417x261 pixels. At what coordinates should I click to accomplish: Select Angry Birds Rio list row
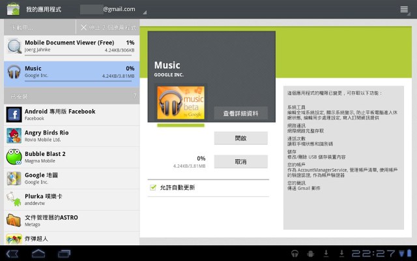tap(72, 136)
